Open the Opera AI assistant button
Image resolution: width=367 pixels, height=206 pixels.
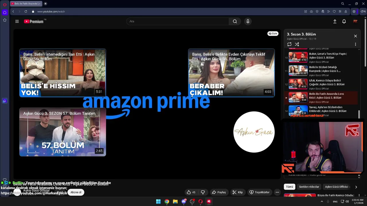click(x=363, y=11)
